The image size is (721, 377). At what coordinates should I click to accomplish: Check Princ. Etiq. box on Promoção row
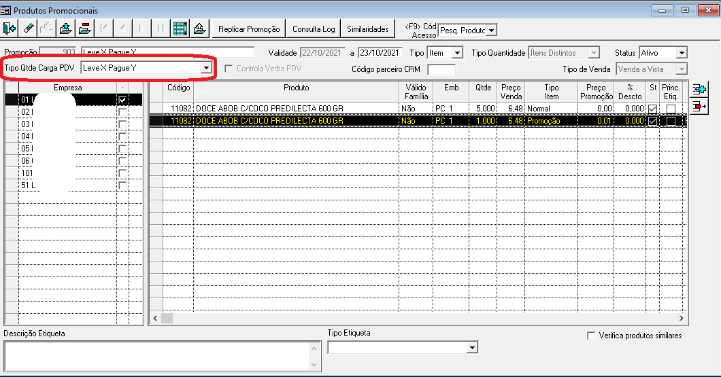click(x=671, y=121)
